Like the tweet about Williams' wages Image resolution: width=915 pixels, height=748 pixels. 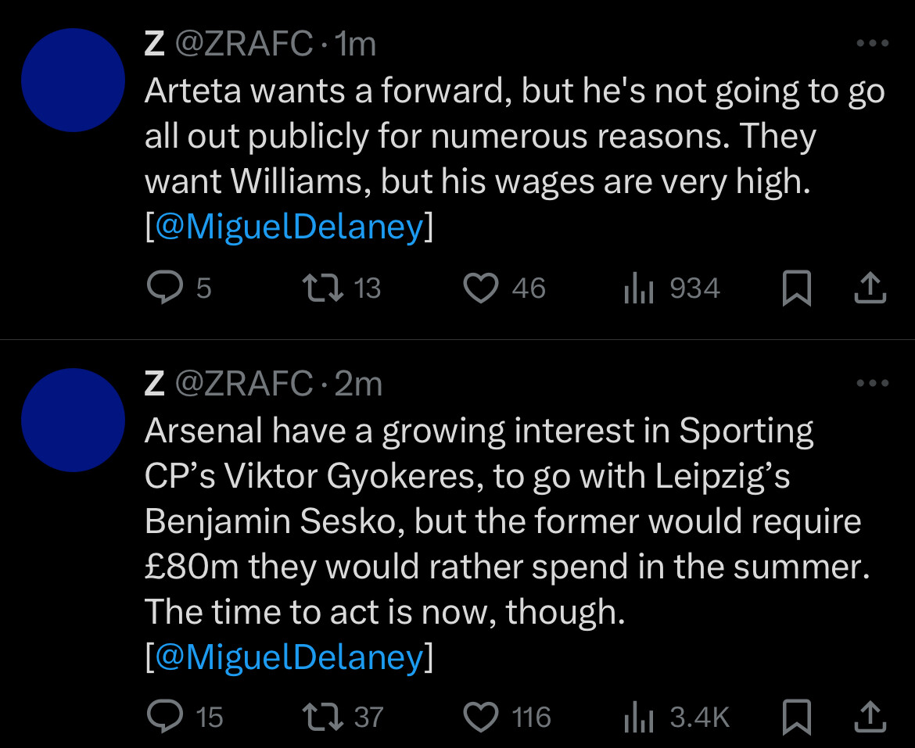click(x=481, y=288)
